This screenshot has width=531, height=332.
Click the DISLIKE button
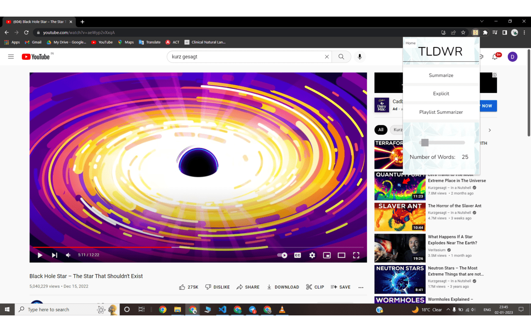coord(217,287)
